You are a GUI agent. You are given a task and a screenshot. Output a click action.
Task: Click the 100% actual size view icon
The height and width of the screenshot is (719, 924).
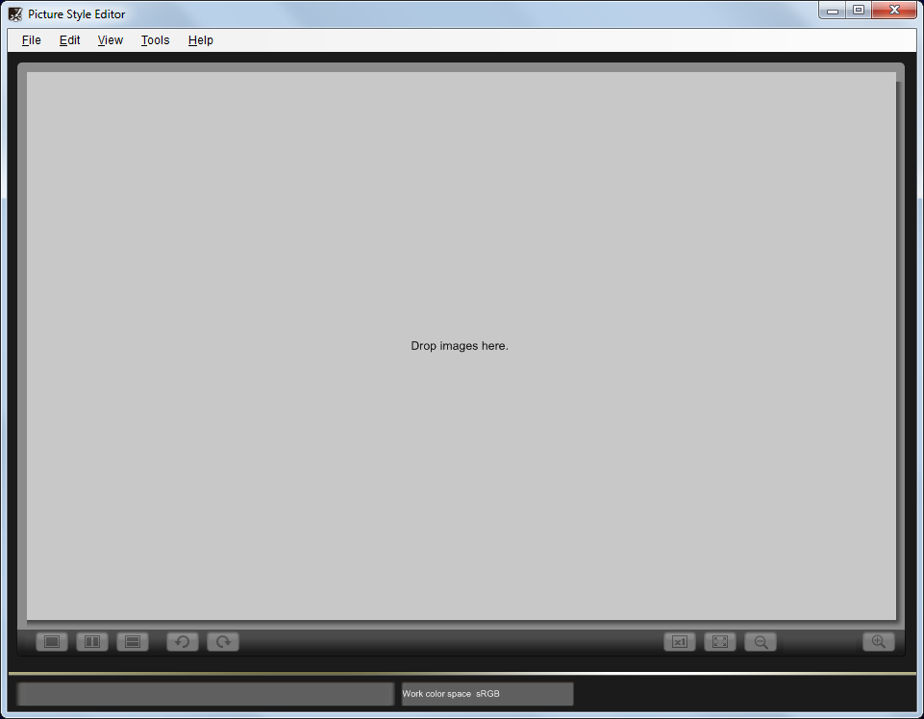tap(680, 642)
